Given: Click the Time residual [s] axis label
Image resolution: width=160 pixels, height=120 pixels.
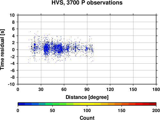Looking at the screenshot, I should pos(2,50).
